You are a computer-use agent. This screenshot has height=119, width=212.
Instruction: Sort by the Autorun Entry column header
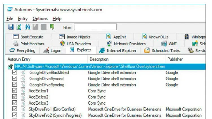[46, 59]
